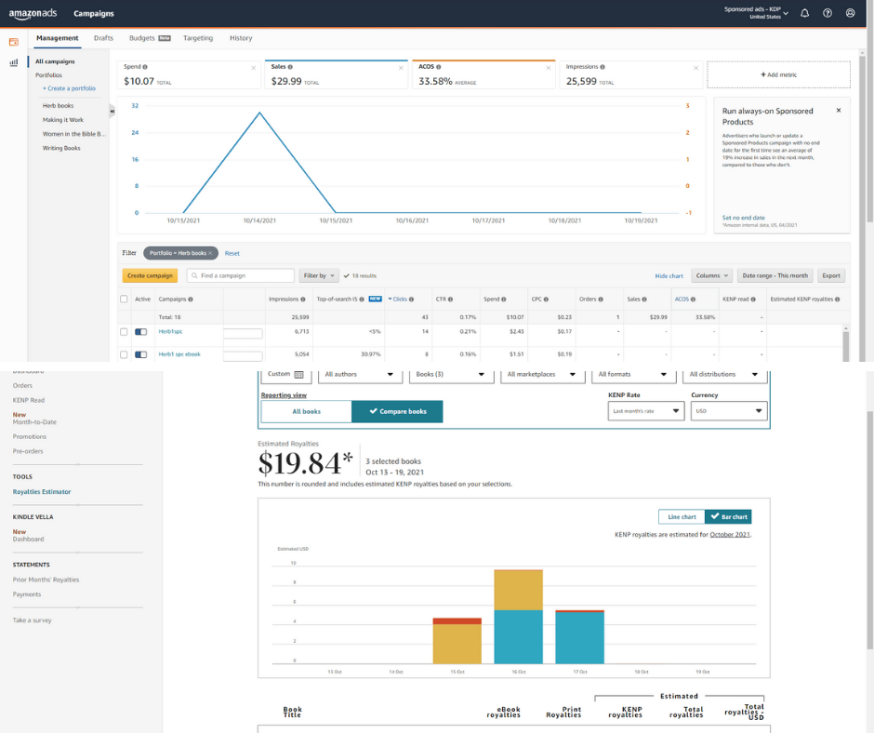Check the Herb1 spc ebook row checkbox
Screen dimensions: 874x733
[x=125, y=354]
